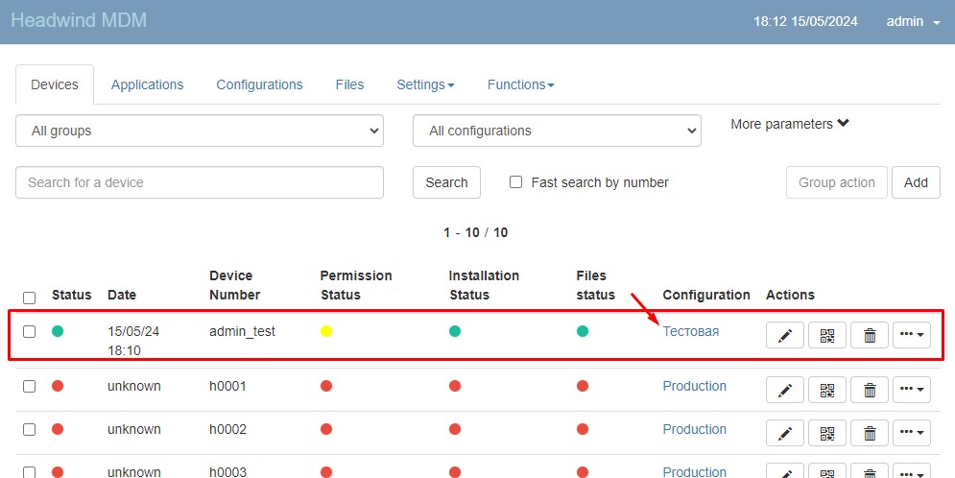This screenshot has width=955, height=478.
Task: Open more actions menu for h0001
Action: [x=912, y=390]
